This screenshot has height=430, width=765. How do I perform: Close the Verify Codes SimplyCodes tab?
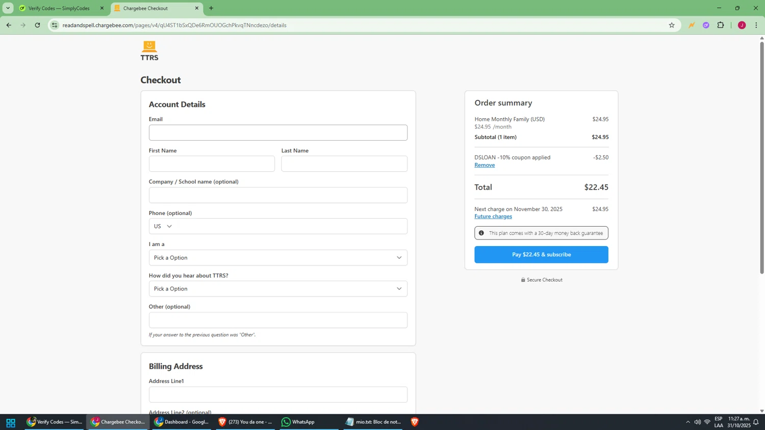click(x=102, y=8)
